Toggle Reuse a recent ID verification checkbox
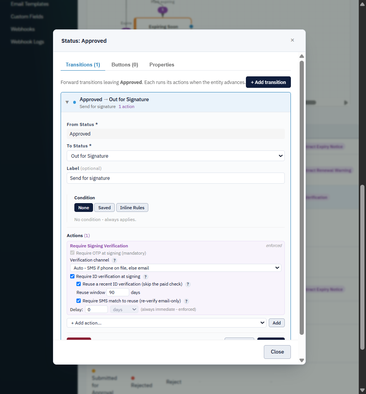Image resolution: width=366 pixels, height=394 pixels. [x=79, y=284]
